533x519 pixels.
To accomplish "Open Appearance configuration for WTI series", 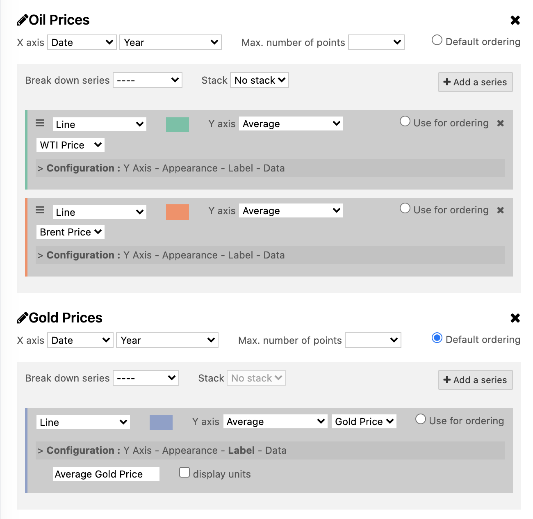I will coord(190,168).
